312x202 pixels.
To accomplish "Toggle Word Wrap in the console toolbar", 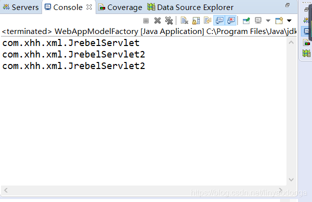I will pyautogui.click(x=207, y=20).
